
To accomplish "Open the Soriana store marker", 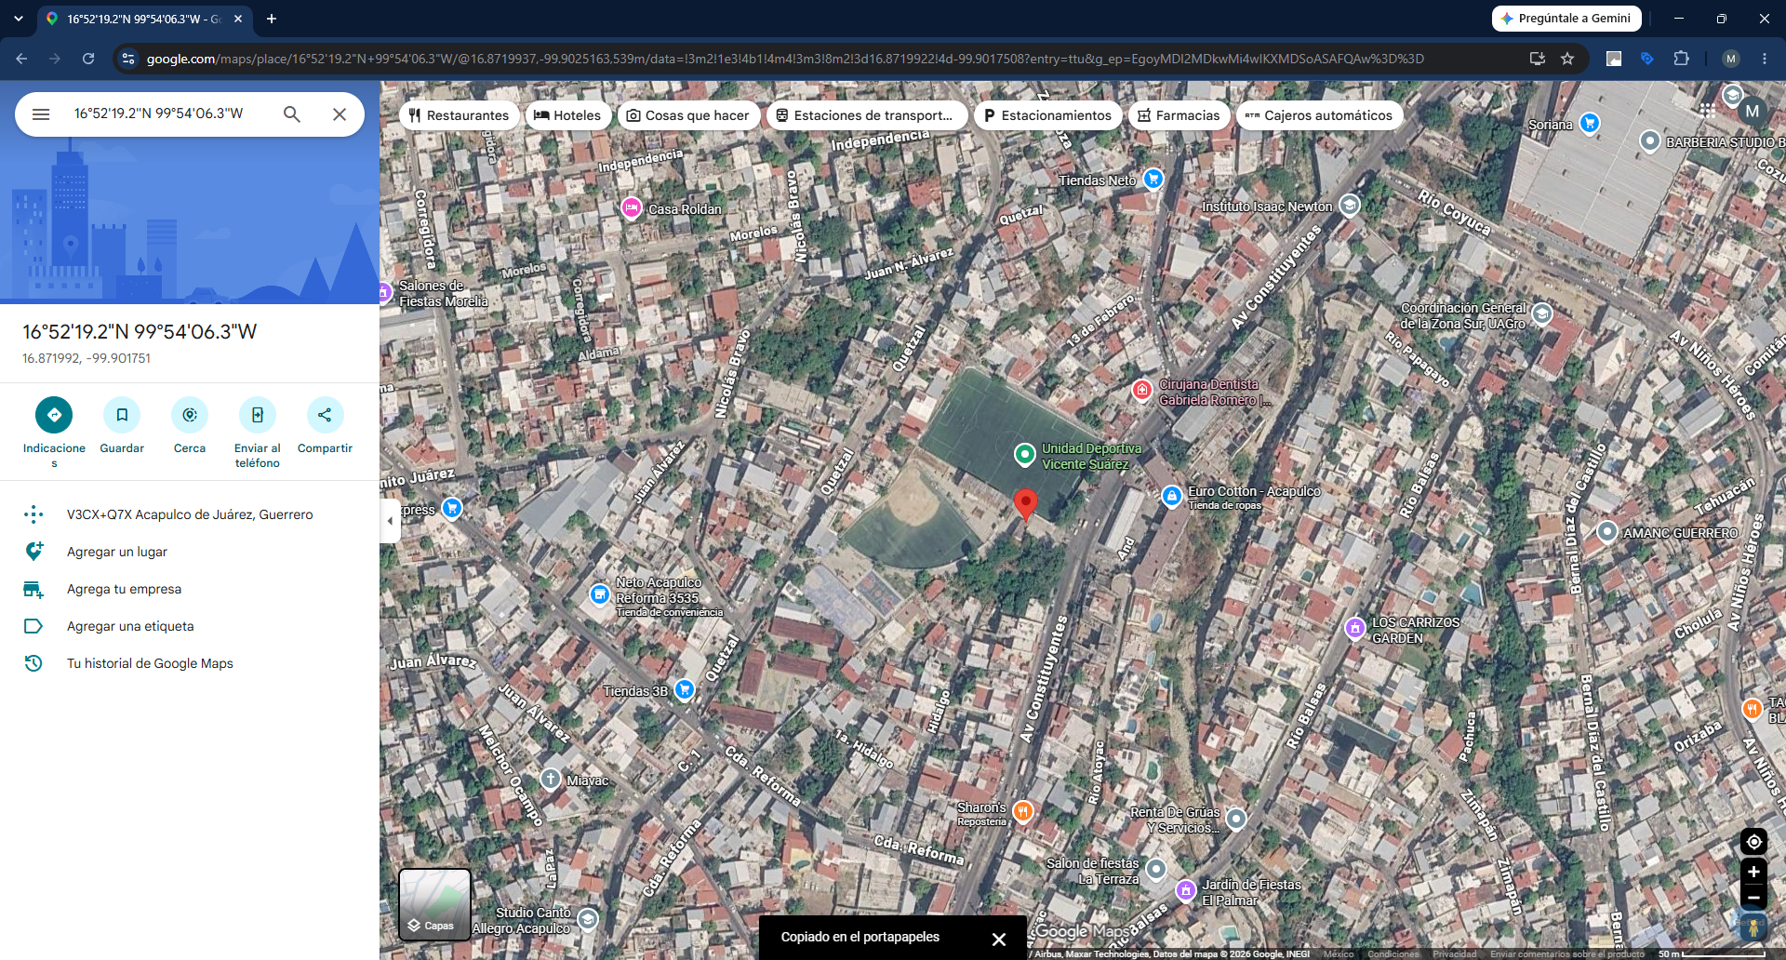I will (1590, 123).
